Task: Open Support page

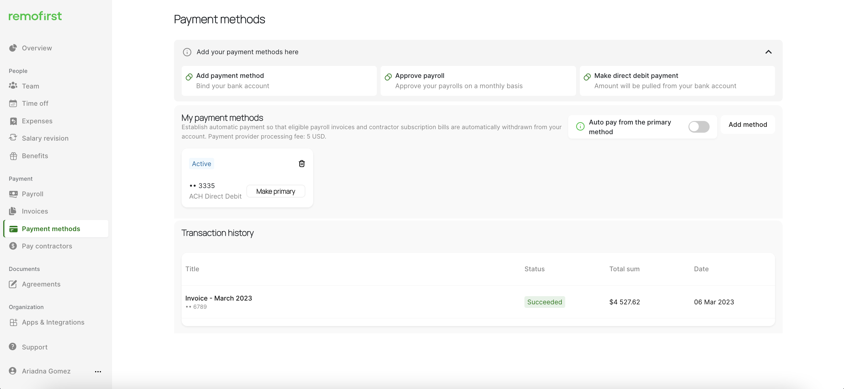Action: [56, 347]
